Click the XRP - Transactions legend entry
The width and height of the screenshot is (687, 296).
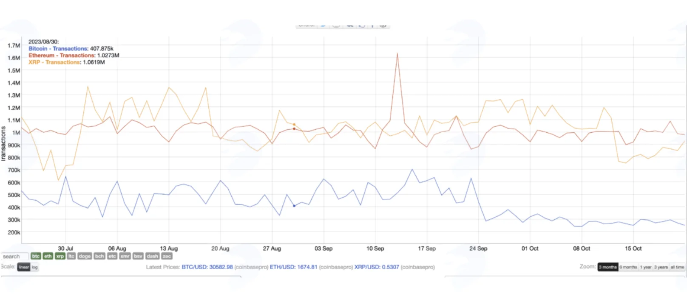coord(54,62)
